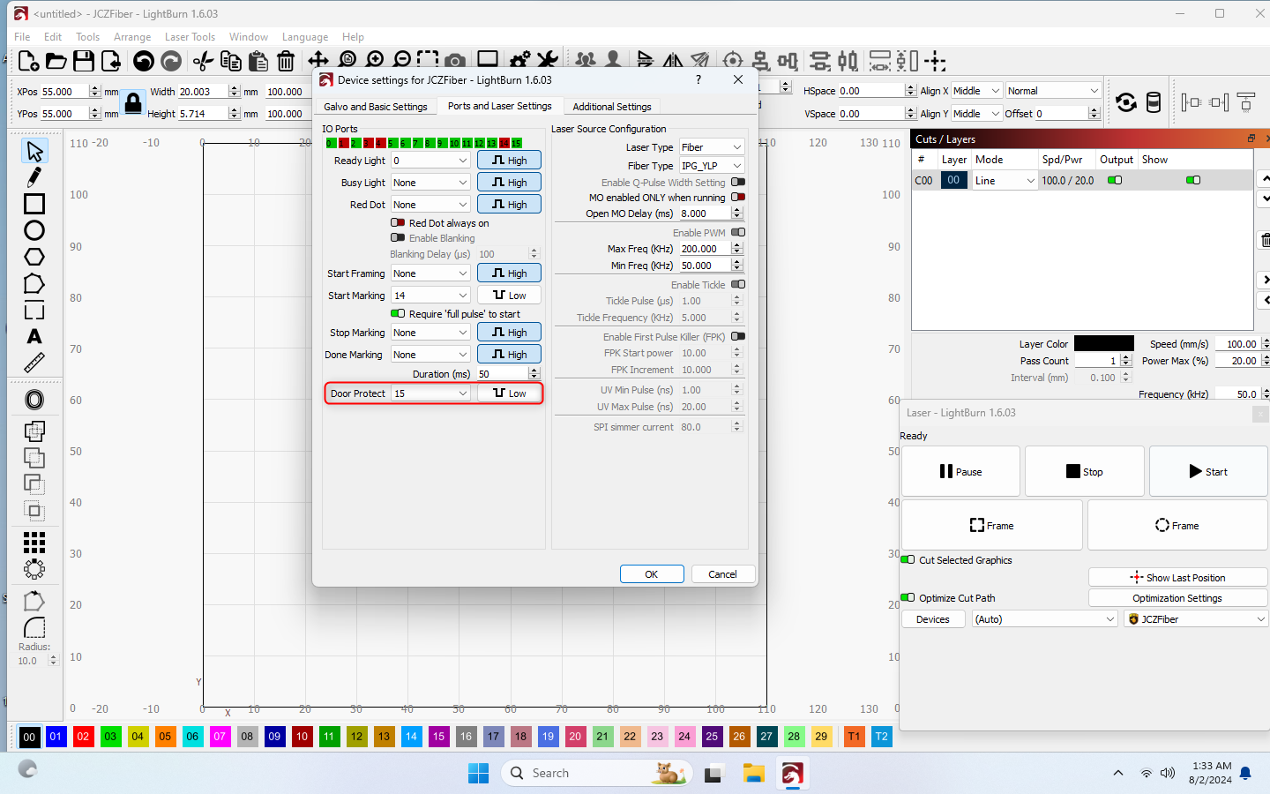Toggle Enable First Pulse Killer switch

738,337
